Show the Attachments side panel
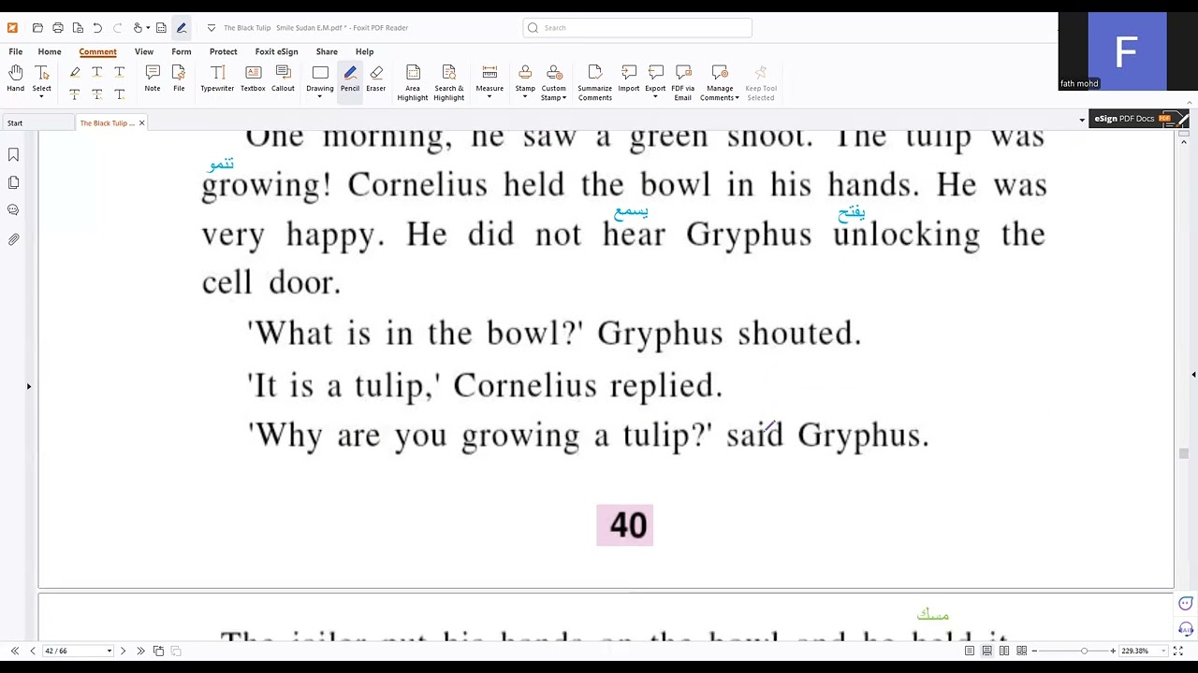The image size is (1198, 673). pos(13,239)
